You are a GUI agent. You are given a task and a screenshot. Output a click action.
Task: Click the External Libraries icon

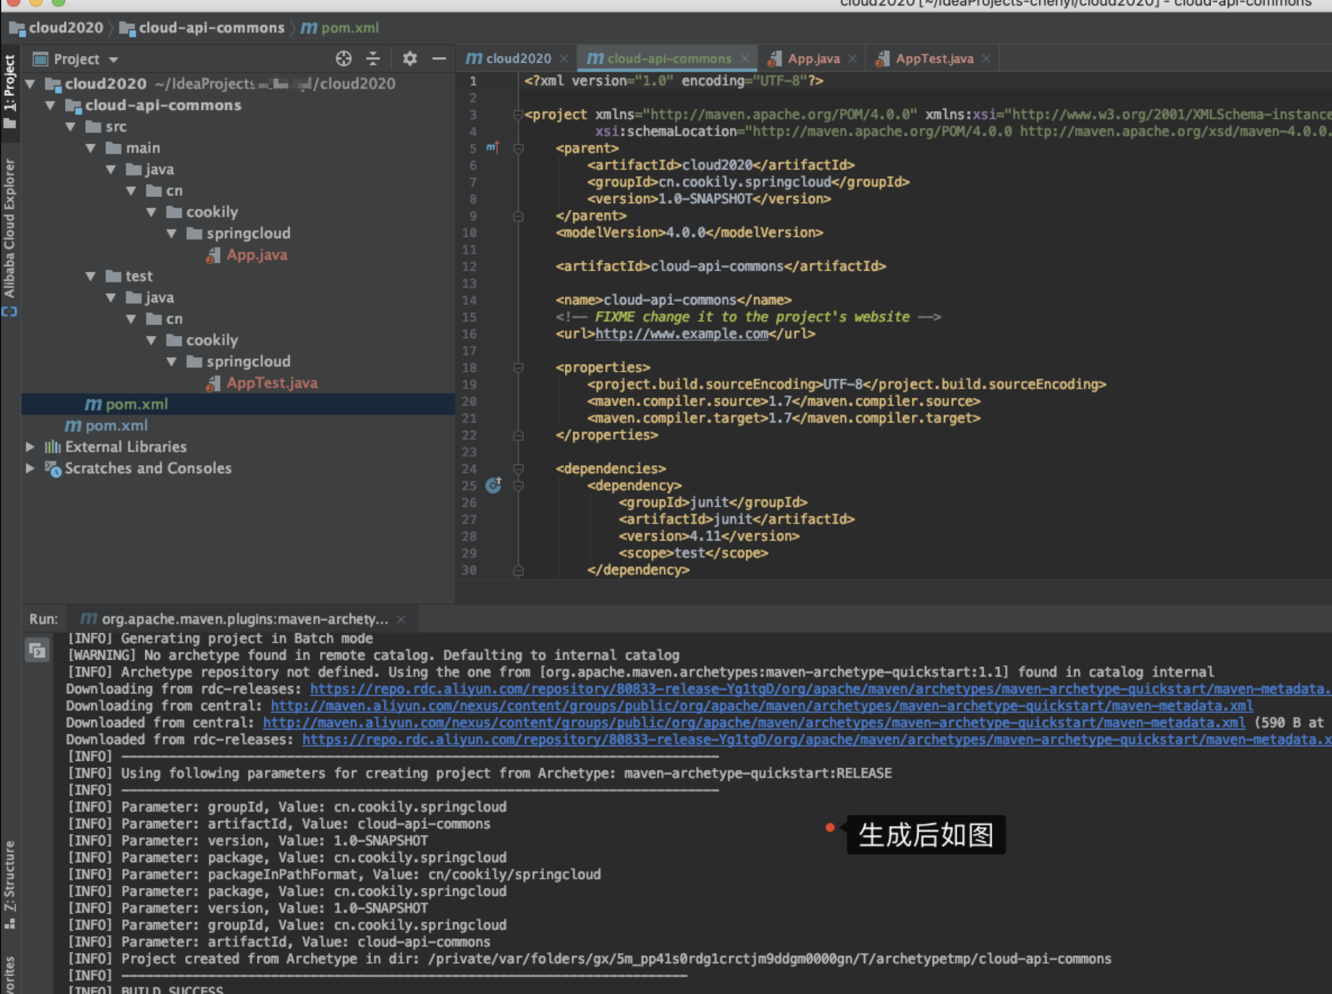(x=53, y=447)
